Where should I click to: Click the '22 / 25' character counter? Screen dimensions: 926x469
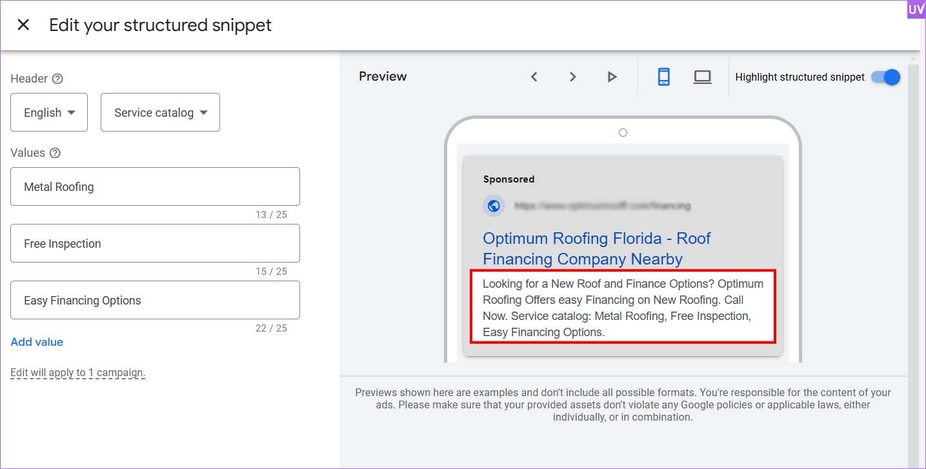pyautogui.click(x=271, y=328)
